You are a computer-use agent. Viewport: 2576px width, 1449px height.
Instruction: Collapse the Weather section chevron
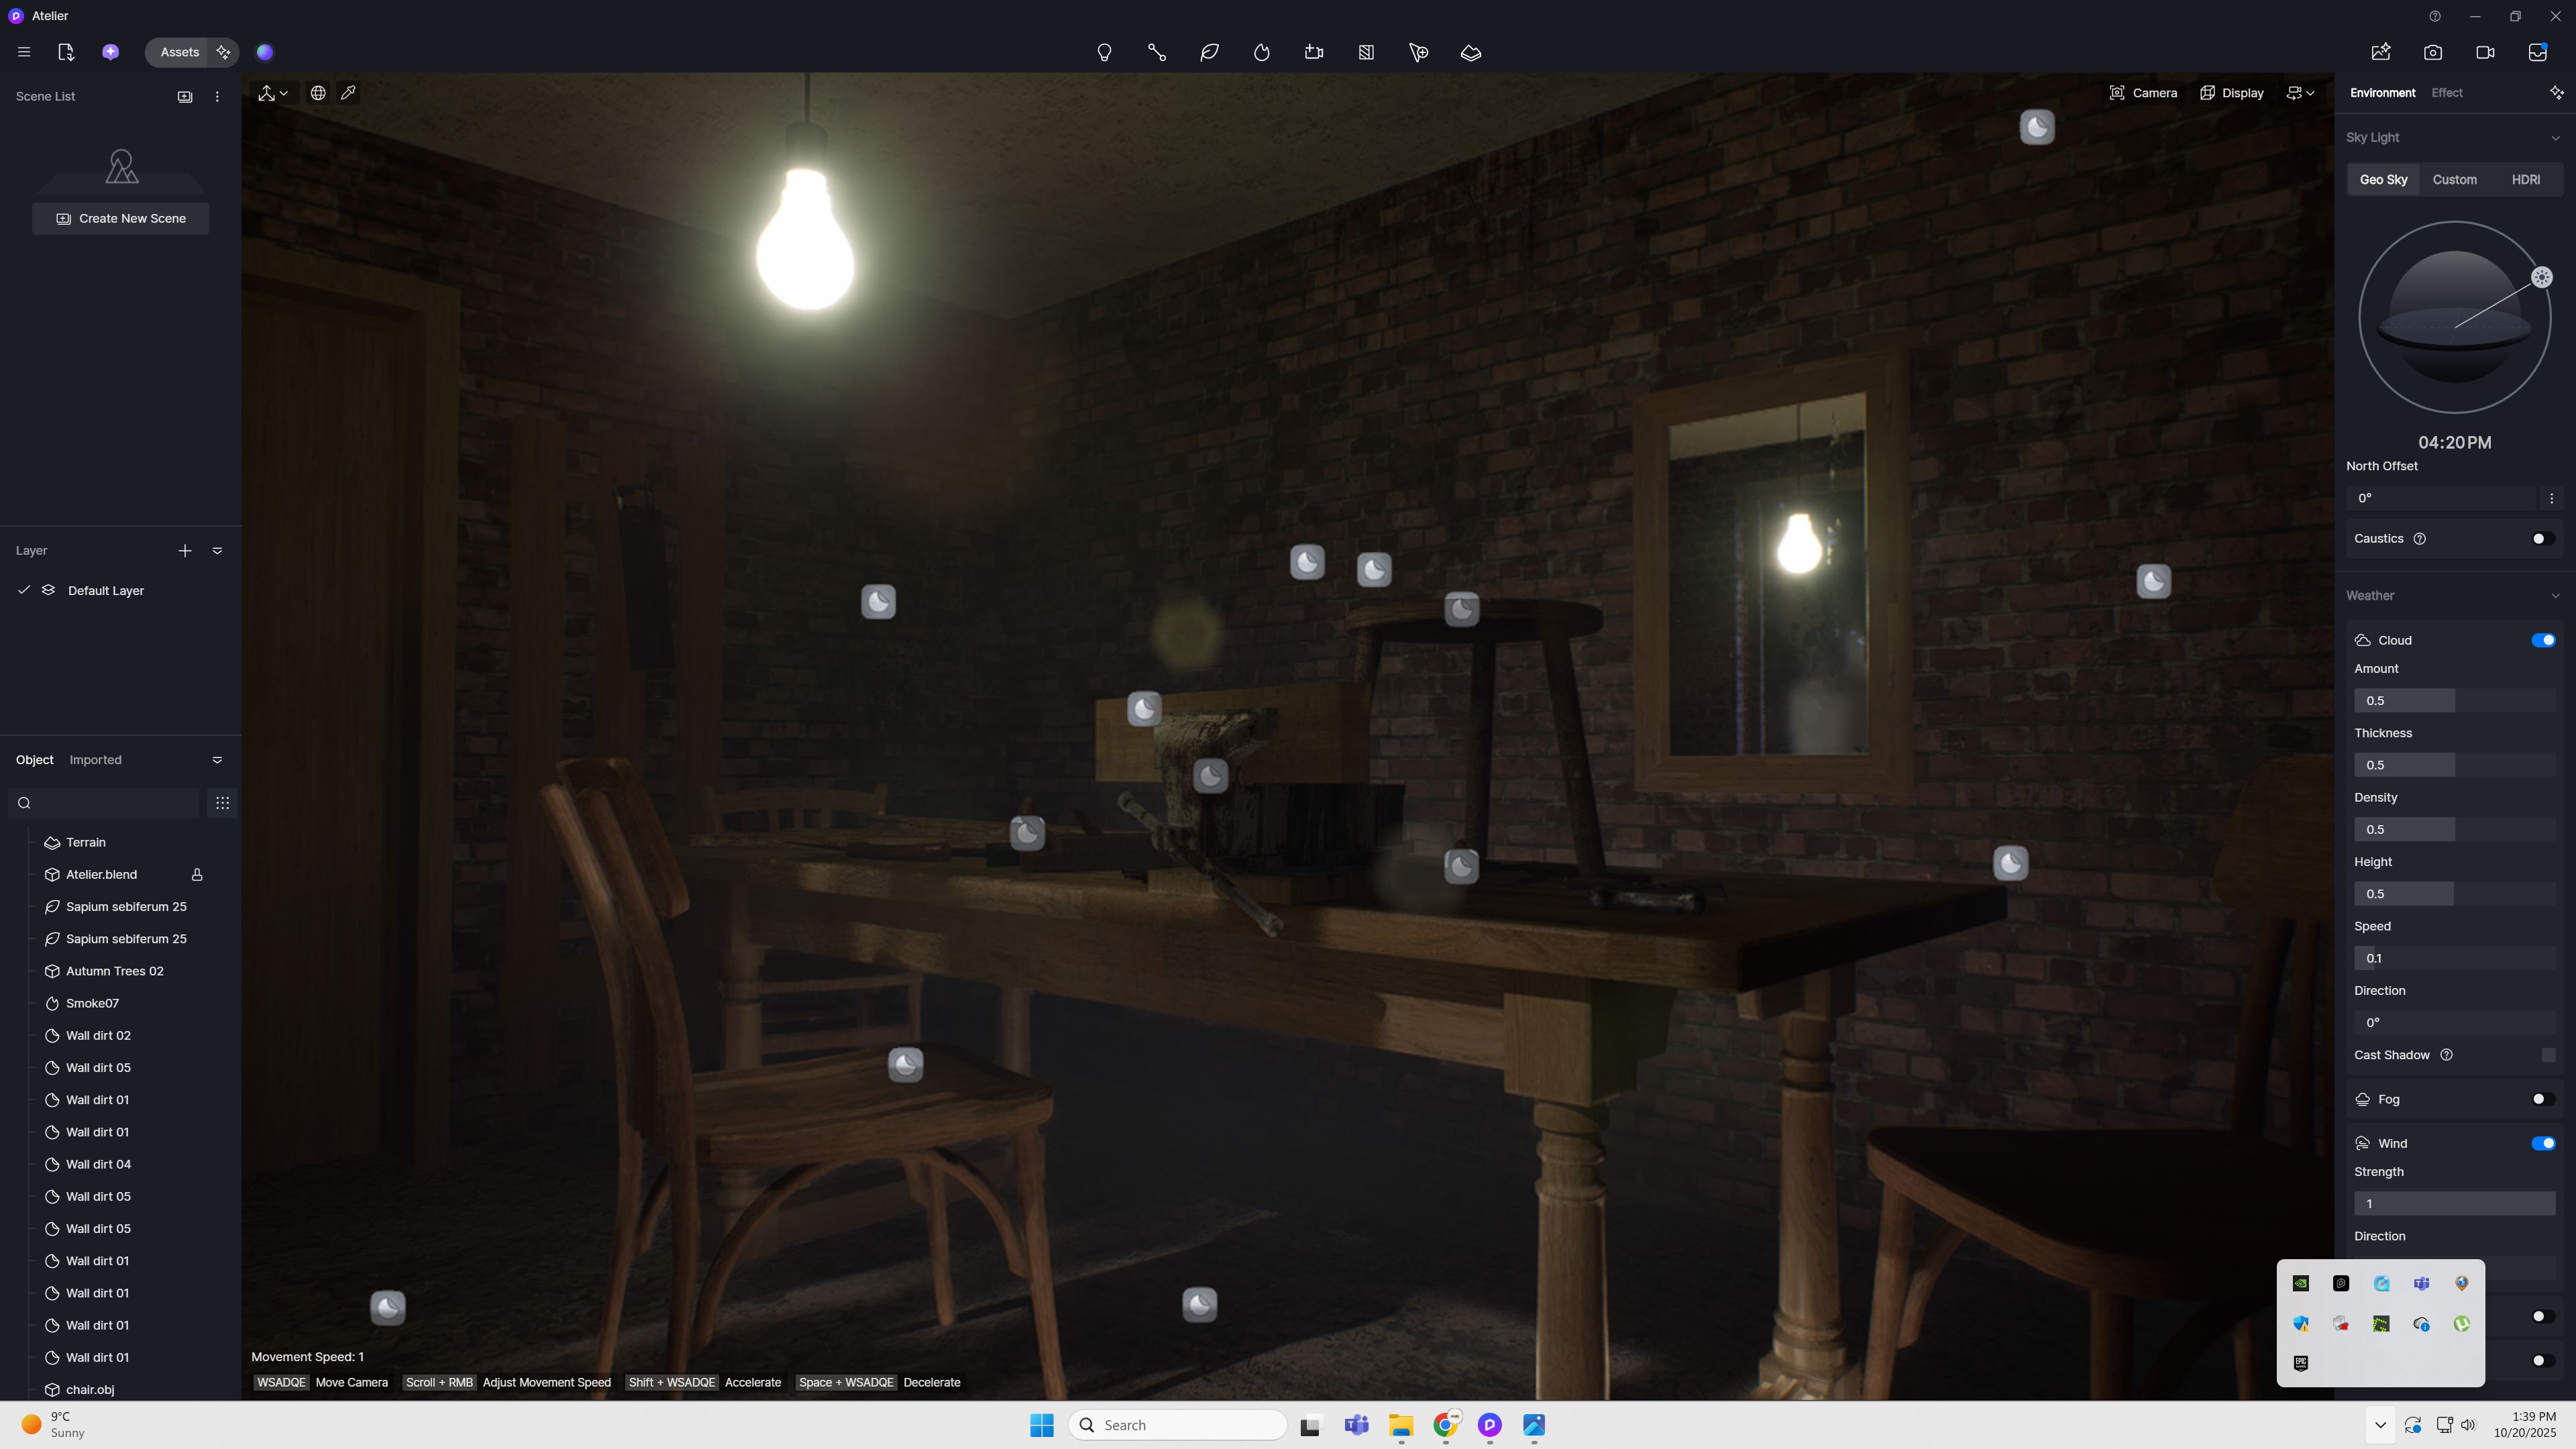tap(2555, 596)
